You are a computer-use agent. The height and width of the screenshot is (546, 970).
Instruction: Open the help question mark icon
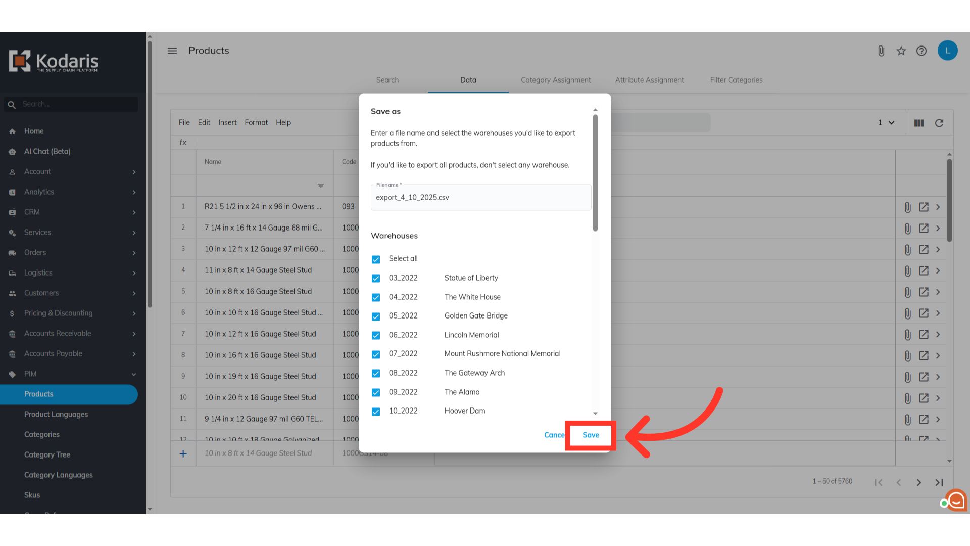922,51
